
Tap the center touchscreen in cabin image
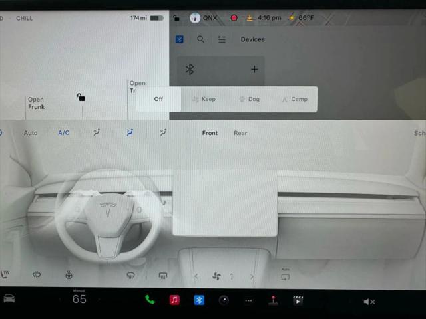click(x=225, y=203)
